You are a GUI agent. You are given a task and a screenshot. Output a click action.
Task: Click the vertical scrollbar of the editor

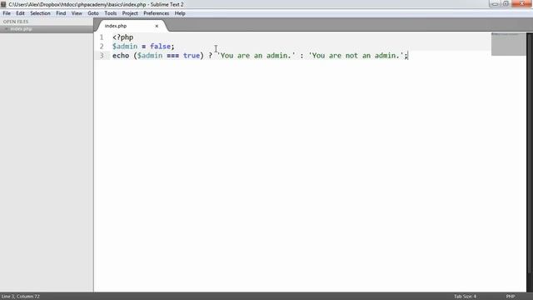pyautogui.click(x=530, y=153)
